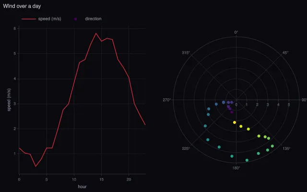Toggle the speed (m/s) legend entry
Screen dimensions: 307x192
click(x=41, y=19)
